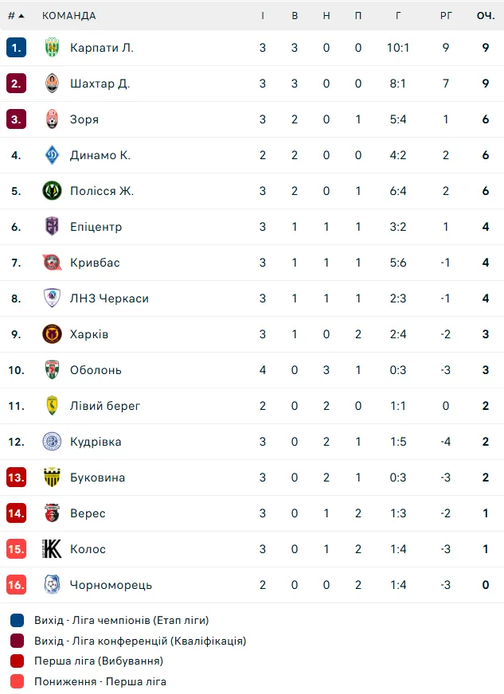Click the В wins column header
The image size is (504, 694).
click(x=295, y=15)
